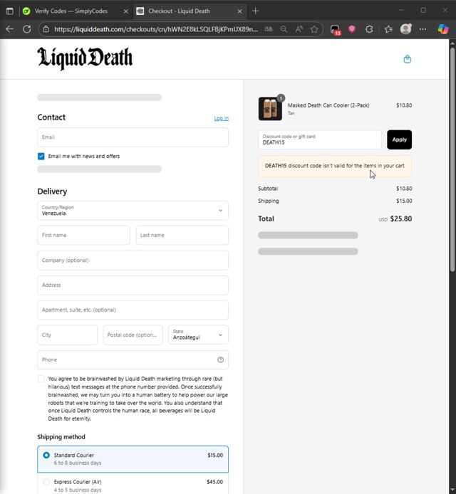Close the Verify Codes SimplyCodes tab
456x494 pixels.
point(126,11)
